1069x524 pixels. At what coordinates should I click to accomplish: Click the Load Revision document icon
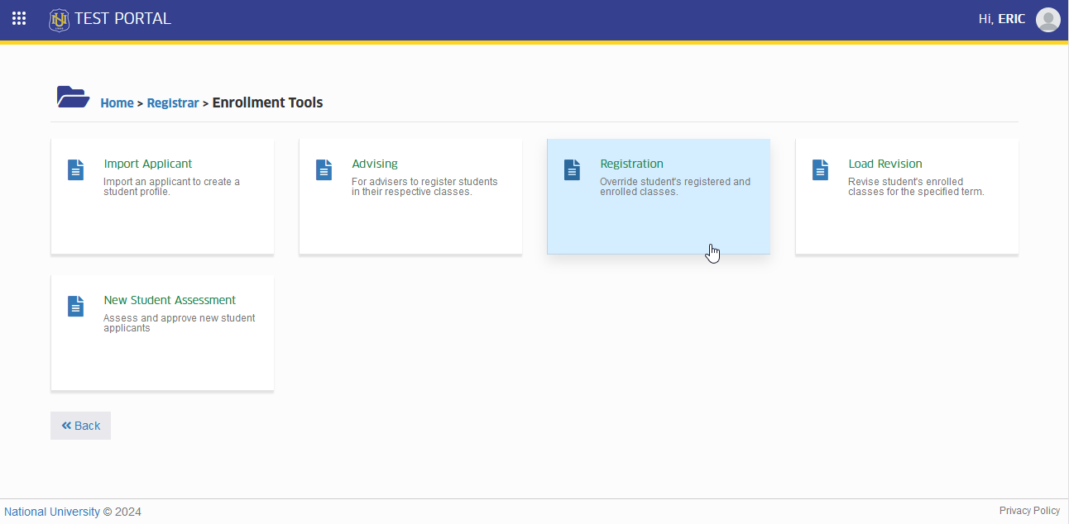coord(820,169)
